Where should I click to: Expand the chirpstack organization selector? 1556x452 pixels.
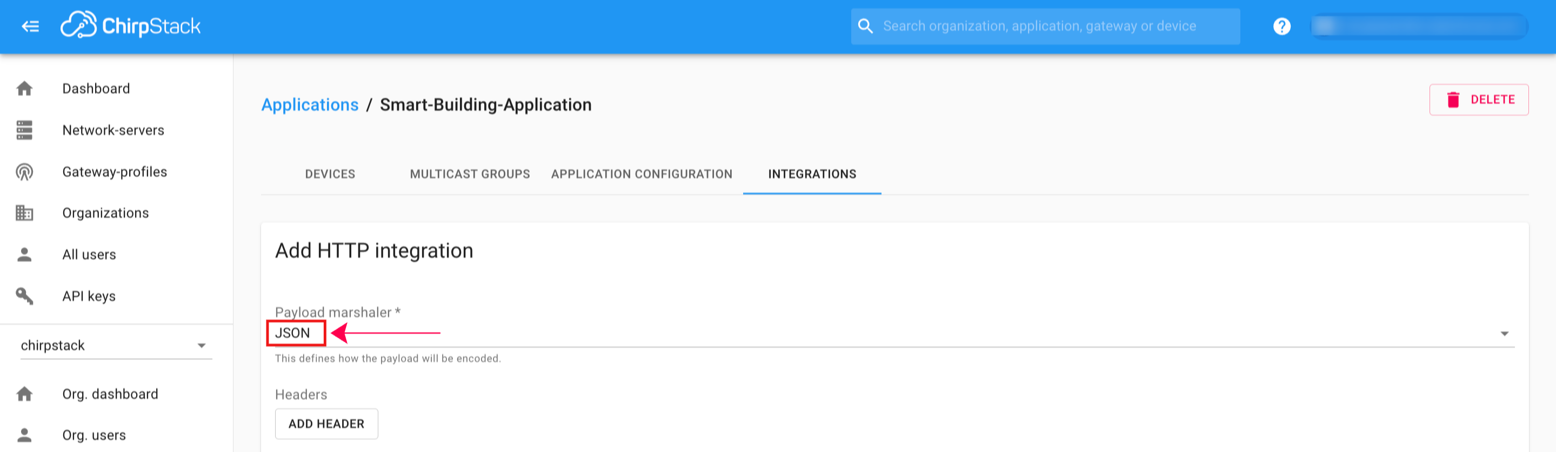point(201,345)
